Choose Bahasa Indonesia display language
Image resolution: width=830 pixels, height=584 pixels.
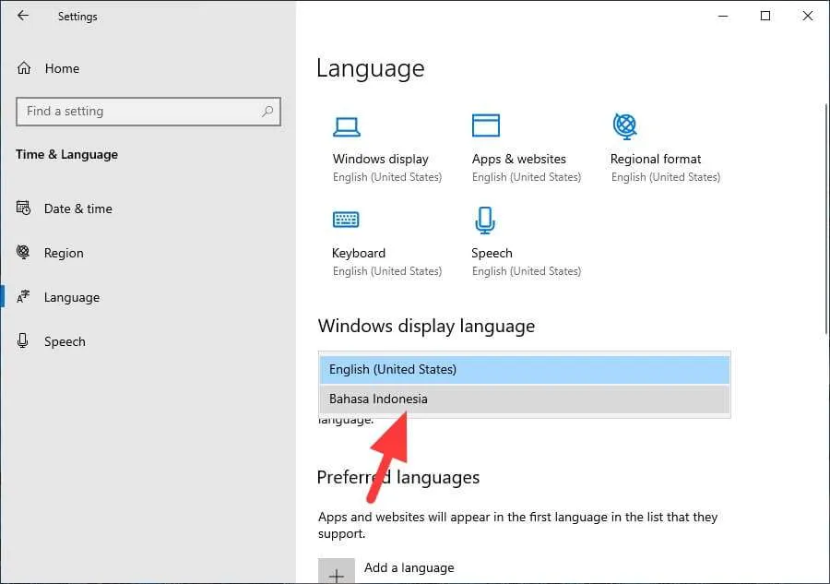tap(525, 399)
